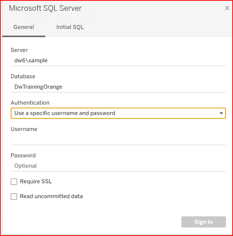Tick the Read uncommitted data checkbox

point(14,196)
